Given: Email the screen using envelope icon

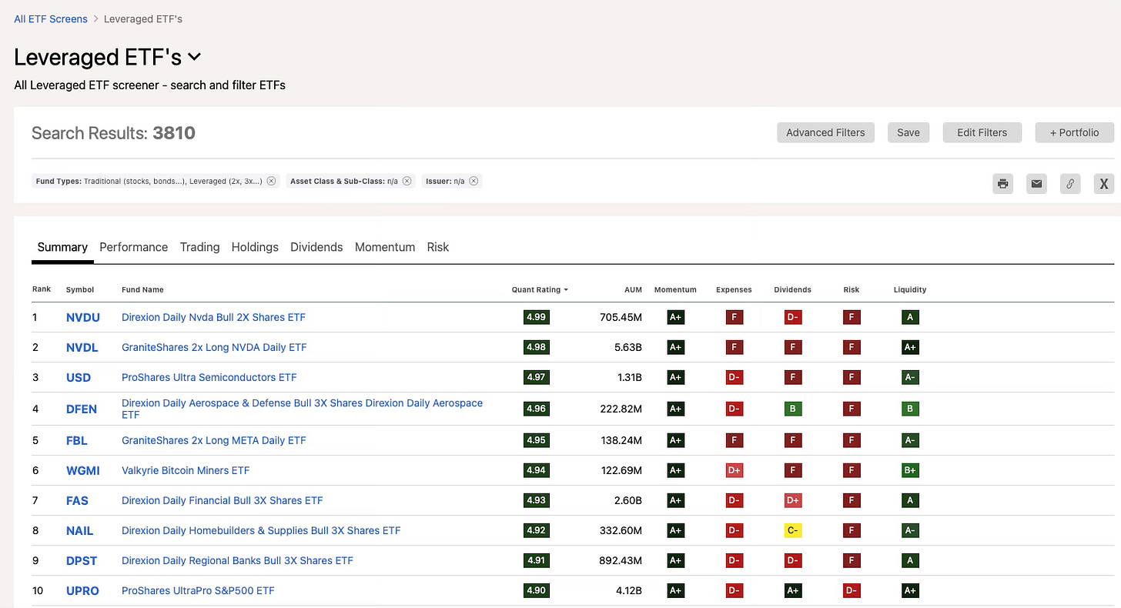Looking at the screenshot, I should [1036, 183].
